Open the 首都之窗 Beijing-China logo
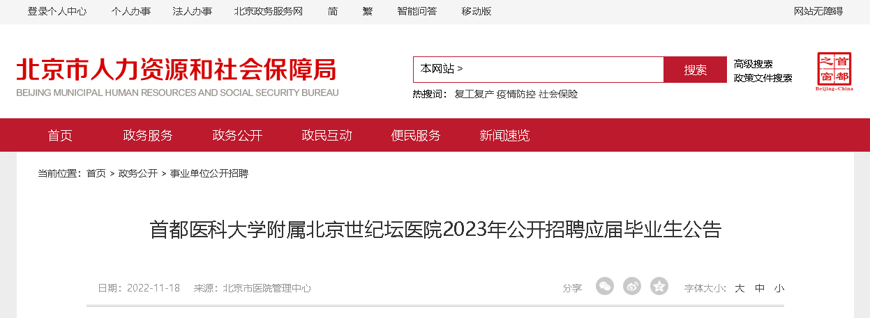This screenshot has width=870, height=318. [x=834, y=72]
